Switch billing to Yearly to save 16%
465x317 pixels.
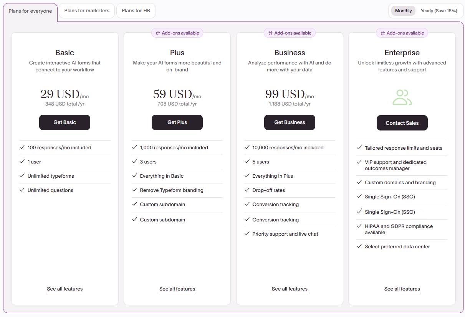[438, 10]
